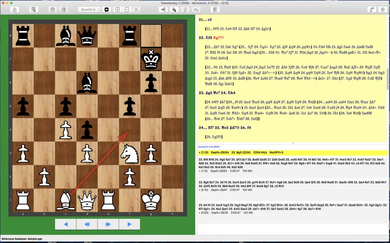This screenshot has height=243, width=390.
Task: Stop the engine with the black square button
Action: click(107, 10)
